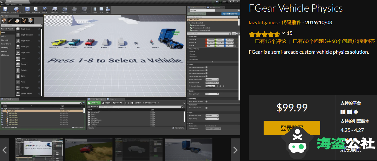Open the Auto Possess AI dropdown

click(212, 83)
